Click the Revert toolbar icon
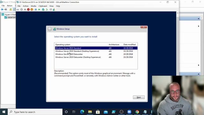 (x=47, y=10)
